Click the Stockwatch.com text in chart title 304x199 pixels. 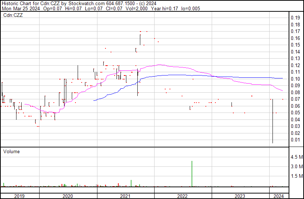coord(87,3)
